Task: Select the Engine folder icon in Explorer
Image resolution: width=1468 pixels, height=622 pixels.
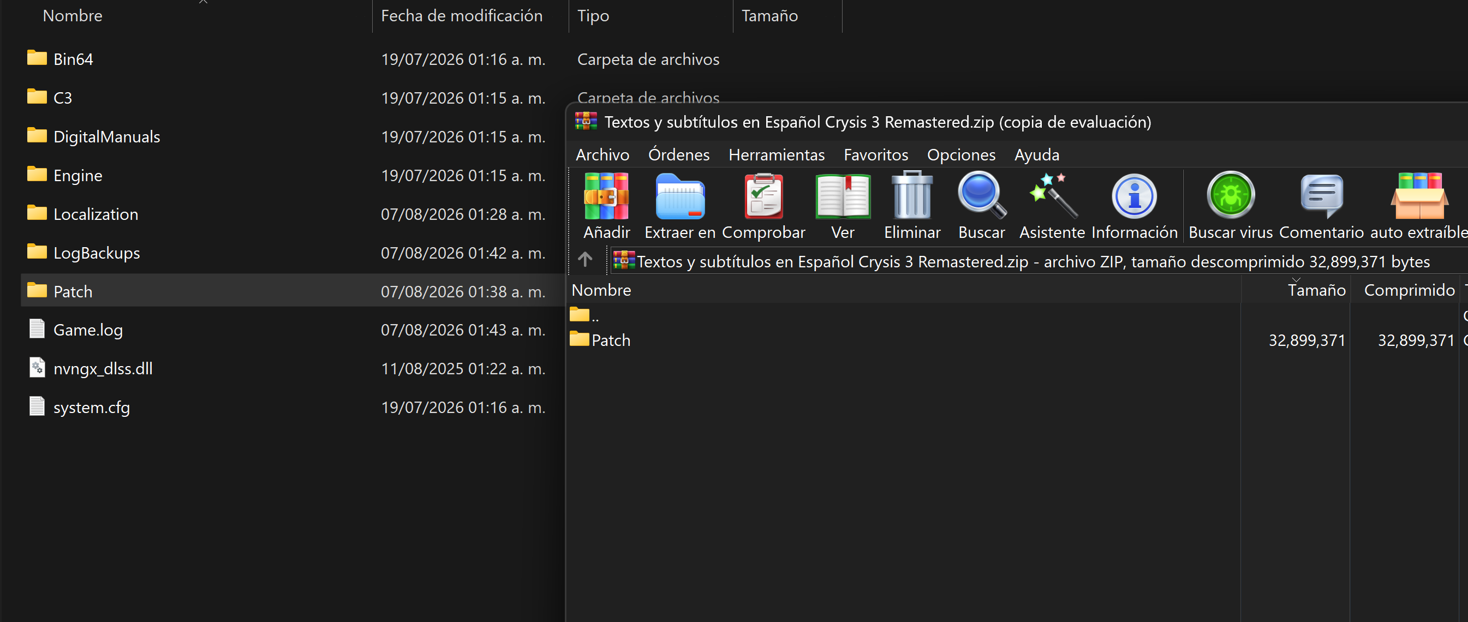Action: pos(37,174)
